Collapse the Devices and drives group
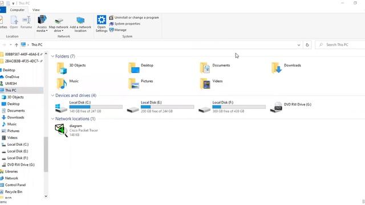365x205 pixels. pos(52,95)
